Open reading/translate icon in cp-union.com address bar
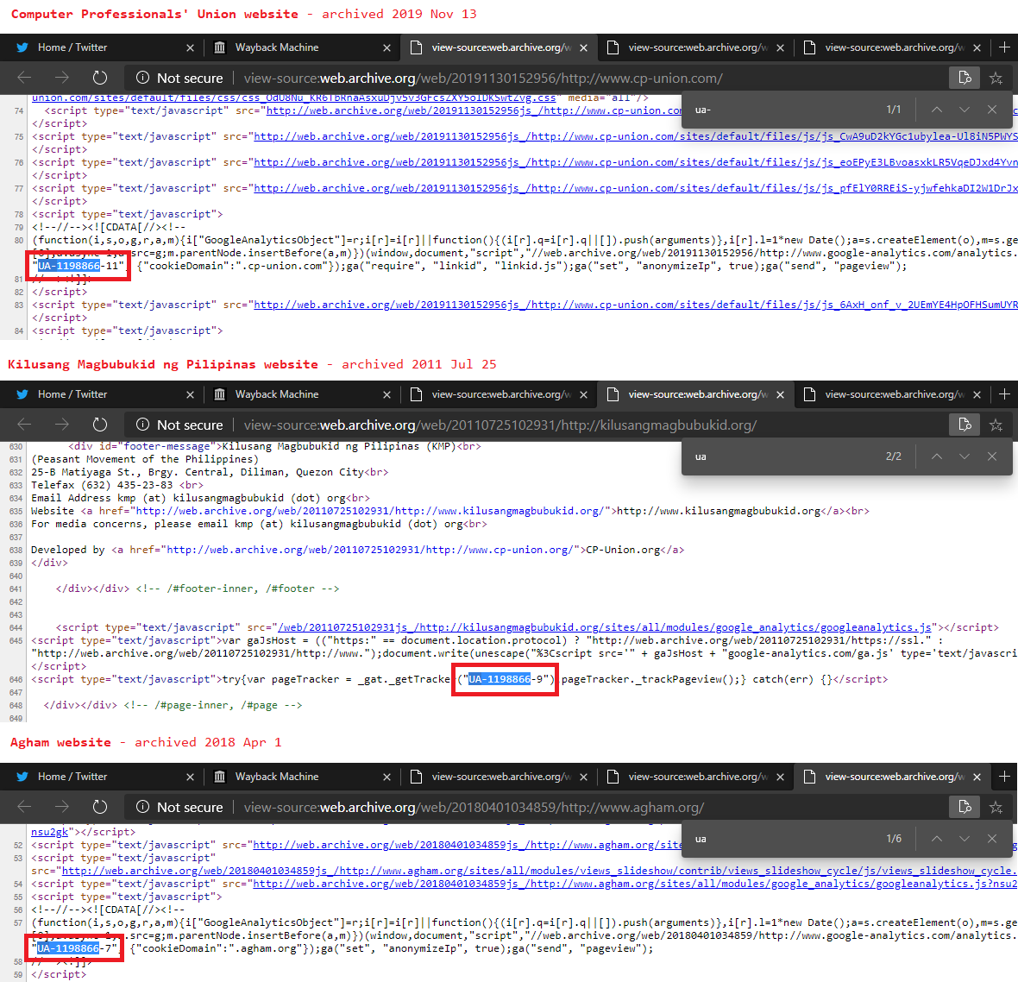 [x=965, y=78]
